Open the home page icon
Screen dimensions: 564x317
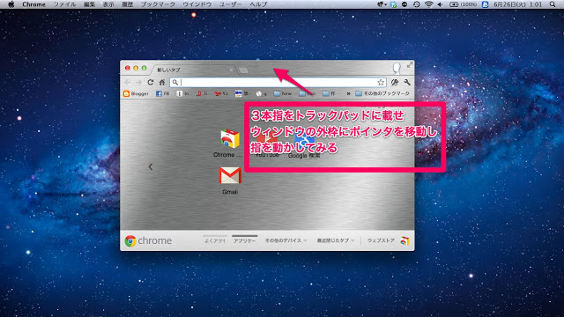click(162, 82)
